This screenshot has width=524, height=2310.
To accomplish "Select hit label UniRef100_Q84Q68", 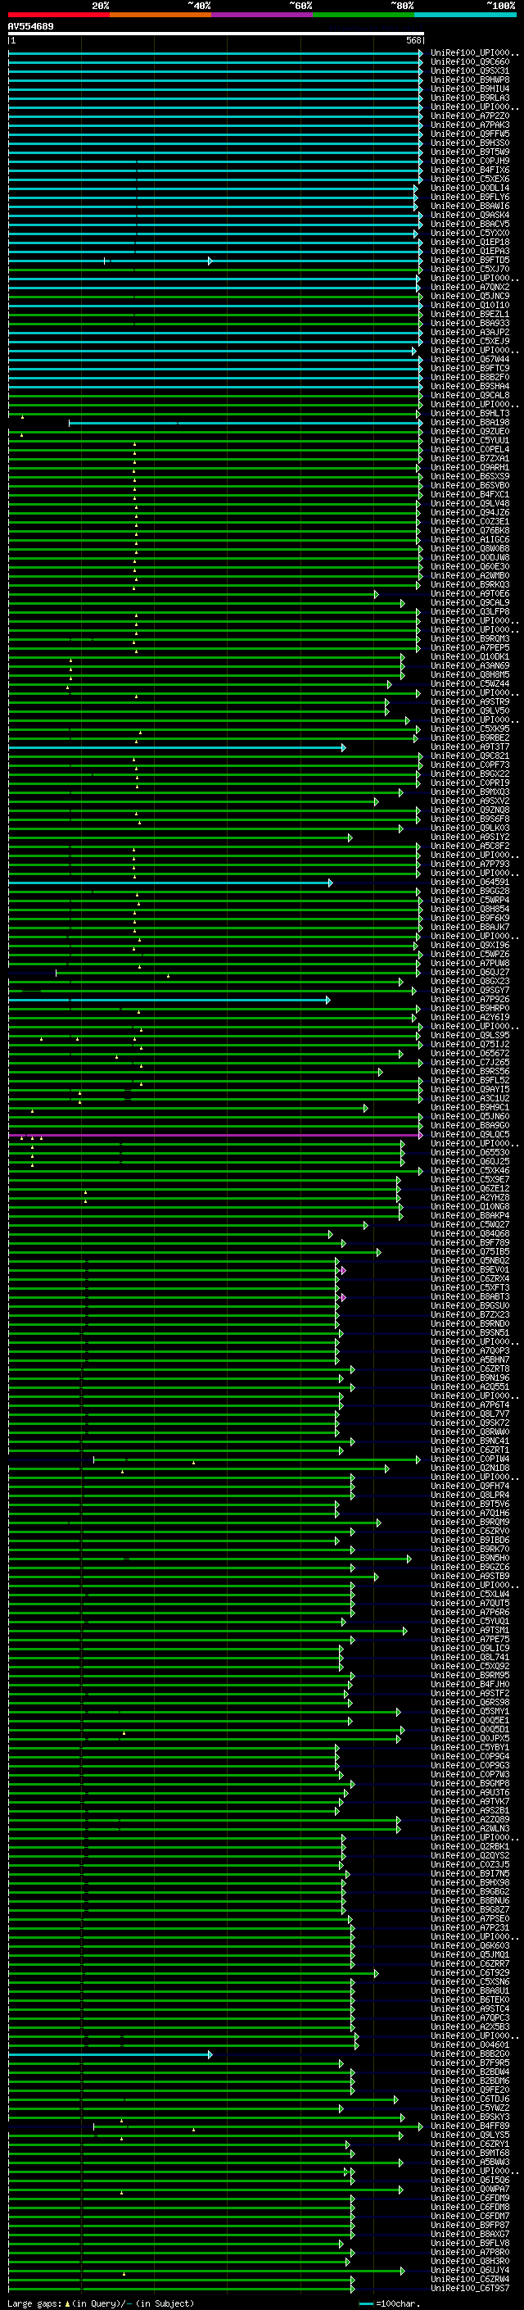I will click(469, 1234).
